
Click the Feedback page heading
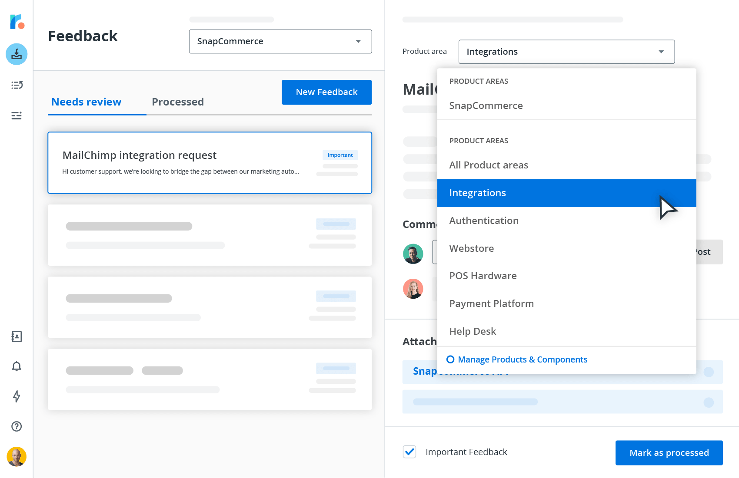(83, 36)
